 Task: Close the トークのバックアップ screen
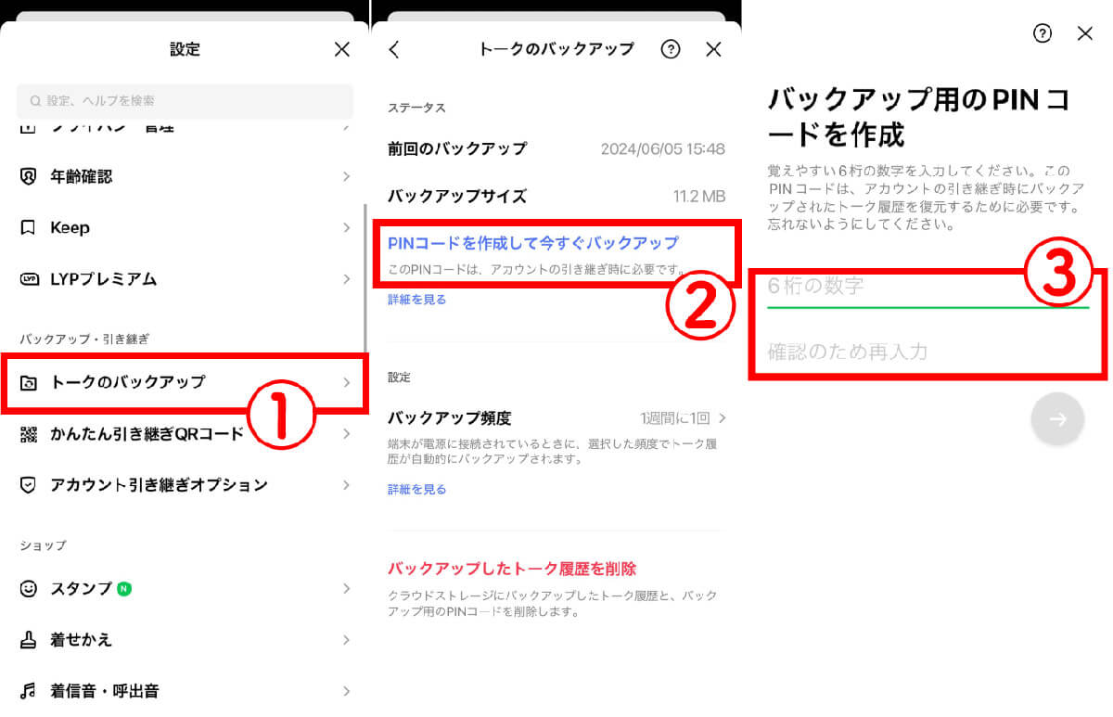[713, 49]
